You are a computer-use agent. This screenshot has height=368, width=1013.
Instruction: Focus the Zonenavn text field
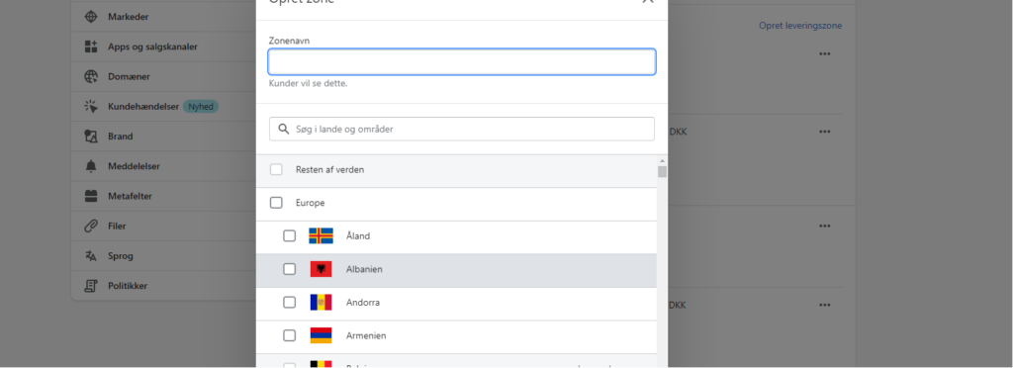(462, 62)
